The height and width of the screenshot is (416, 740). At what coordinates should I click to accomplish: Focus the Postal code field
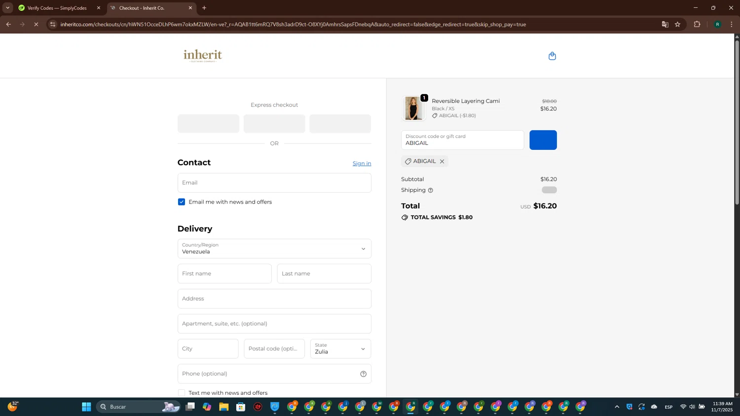point(274,349)
